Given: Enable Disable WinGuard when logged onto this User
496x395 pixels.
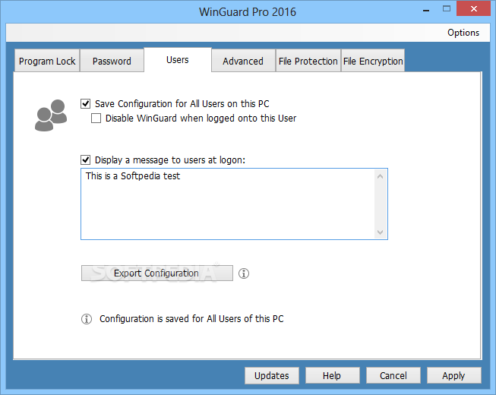Looking at the screenshot, I should pos(96,118).
